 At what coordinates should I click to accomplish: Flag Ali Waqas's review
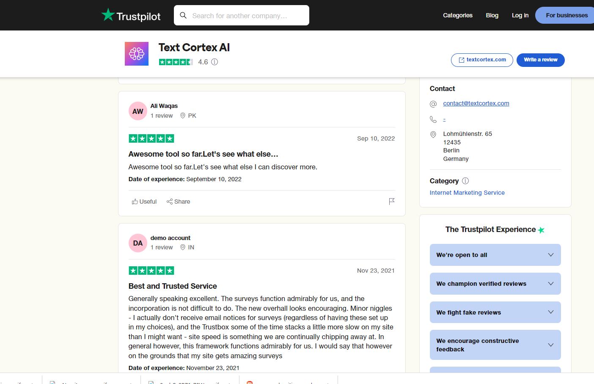click(x=392, y=202)
